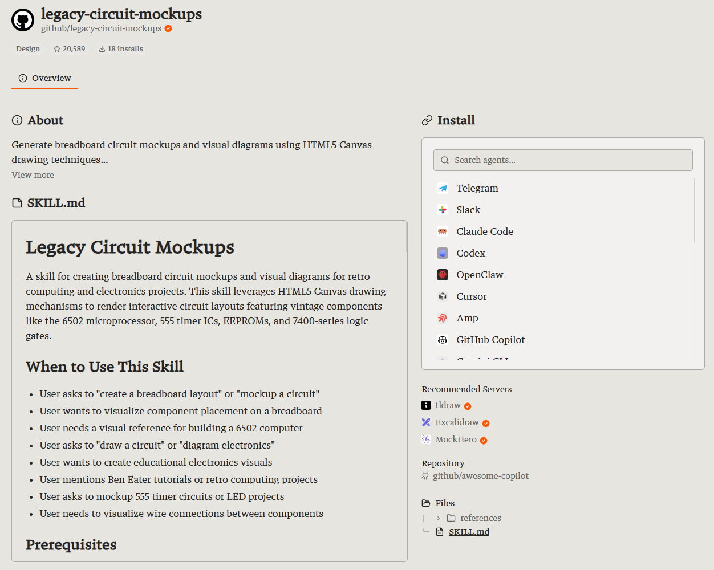Choose GitHub Copilot from the install agents
Screen dimensions: 714x570
490,340
